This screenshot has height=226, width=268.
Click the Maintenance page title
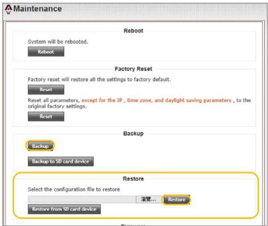37,9
